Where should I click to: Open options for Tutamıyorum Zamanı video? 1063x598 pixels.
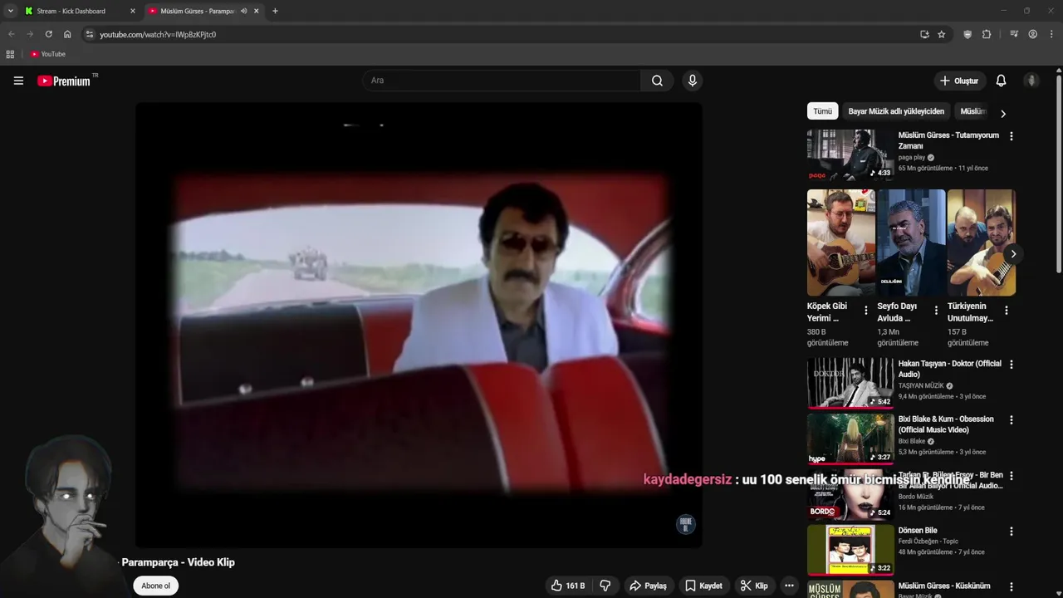click(1011, 136)
